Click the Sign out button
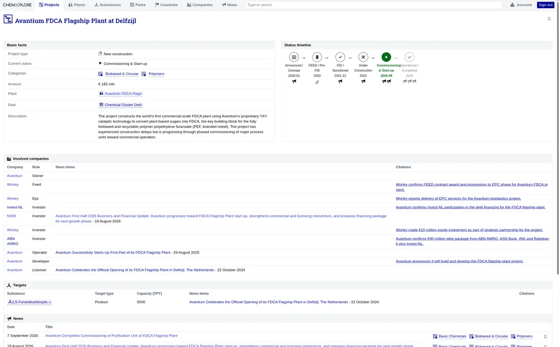This screenshot has width=560, height=347. [545, 5]
